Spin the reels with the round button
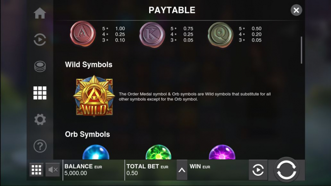 (x=286, y=170)
